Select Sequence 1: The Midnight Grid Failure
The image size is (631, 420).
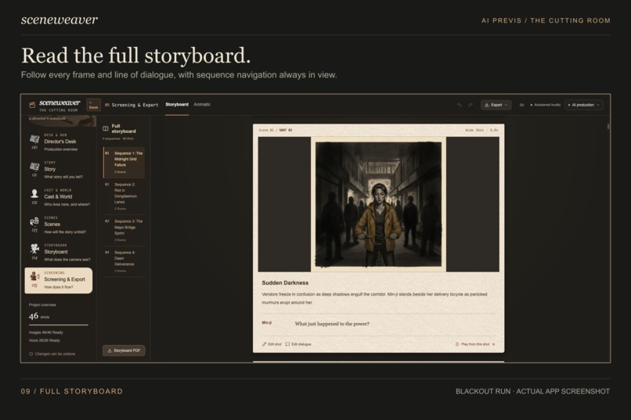(124, 162)
